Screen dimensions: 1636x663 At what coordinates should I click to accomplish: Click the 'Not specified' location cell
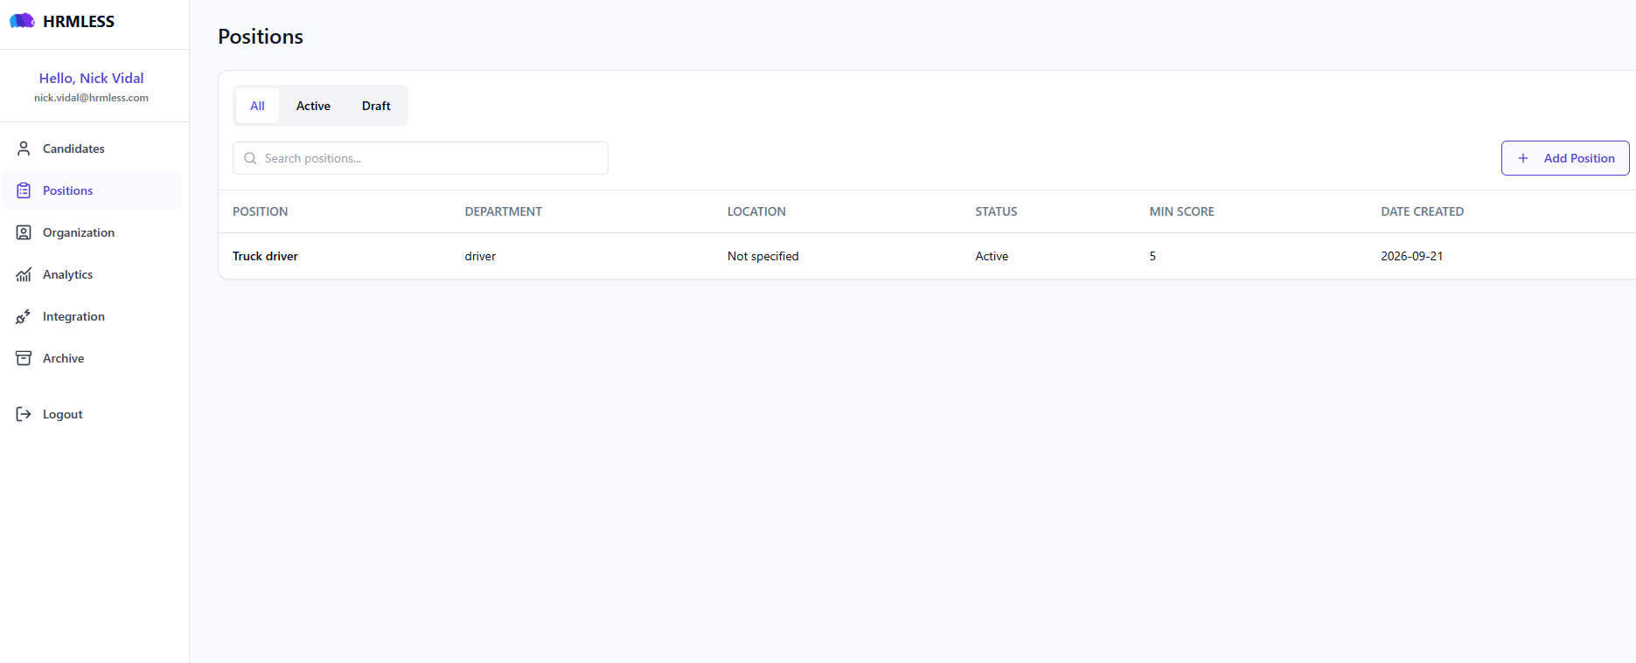(762, 256)
